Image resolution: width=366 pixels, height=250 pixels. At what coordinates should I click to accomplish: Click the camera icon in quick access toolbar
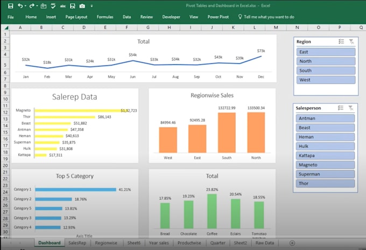82,6
